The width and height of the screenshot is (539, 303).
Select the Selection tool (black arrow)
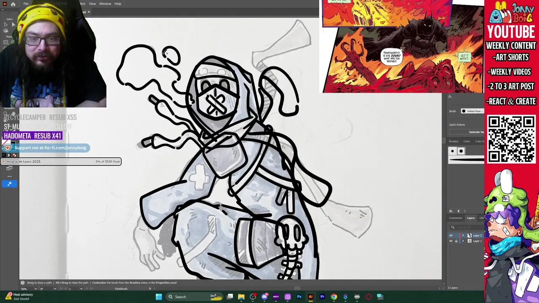pyautogui.click(x=5, y=24)
